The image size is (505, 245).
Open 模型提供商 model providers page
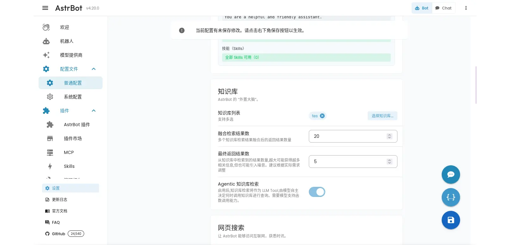pyautogui.click(x=71, y=55)
